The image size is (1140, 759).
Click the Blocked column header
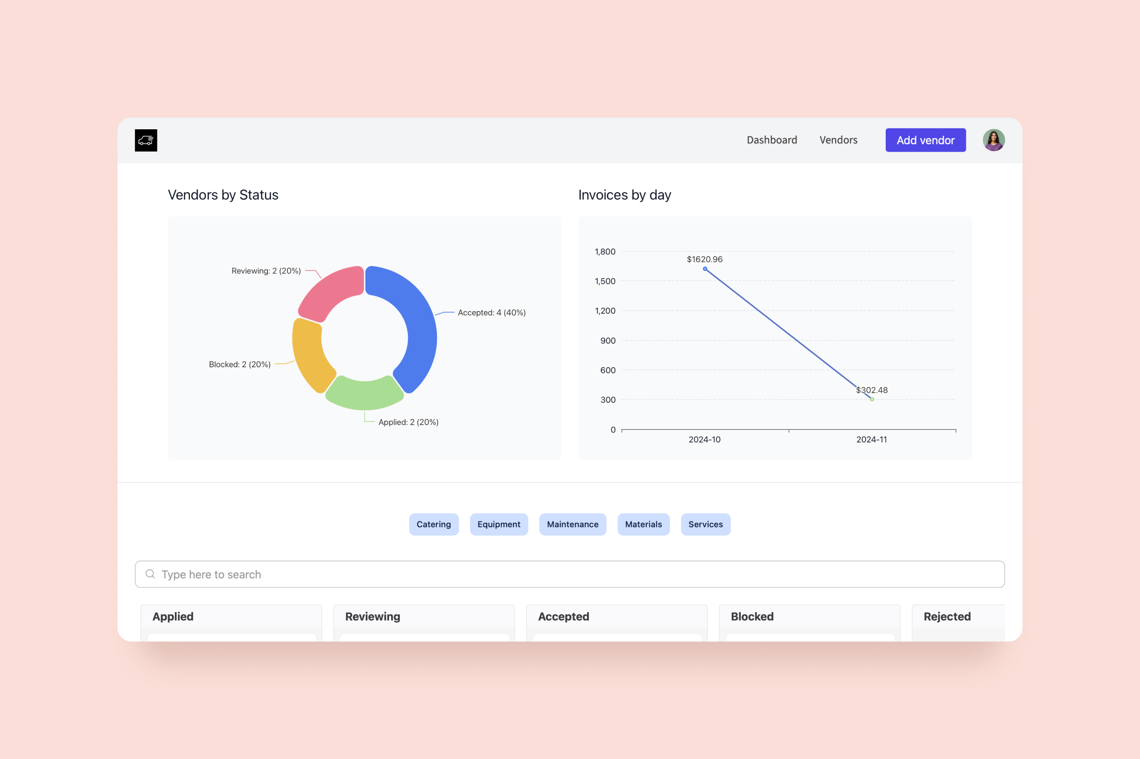pos(752,616)
